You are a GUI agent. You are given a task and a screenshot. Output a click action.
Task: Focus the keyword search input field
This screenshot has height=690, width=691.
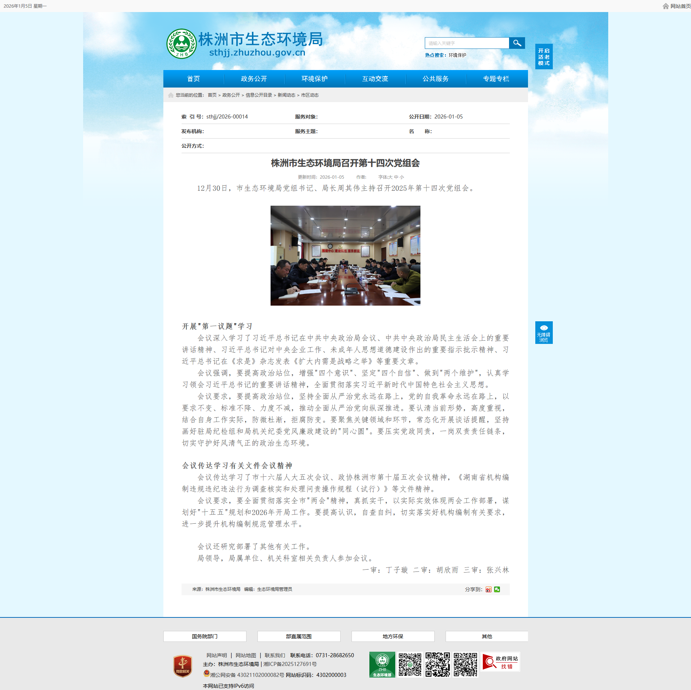click(x=467, y=43)
